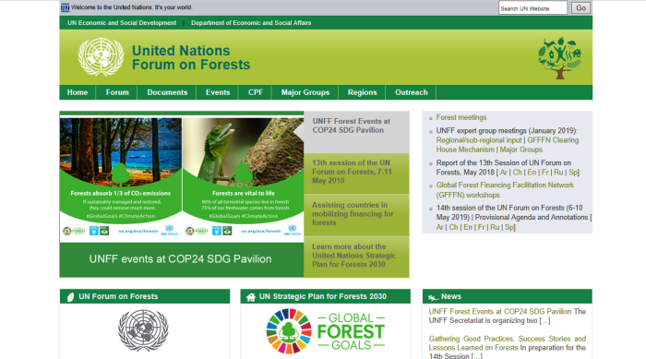The width and height of the screenshot is (646, 359).
Task: Open the Home menu item
Action: click(x=78, y=92)
